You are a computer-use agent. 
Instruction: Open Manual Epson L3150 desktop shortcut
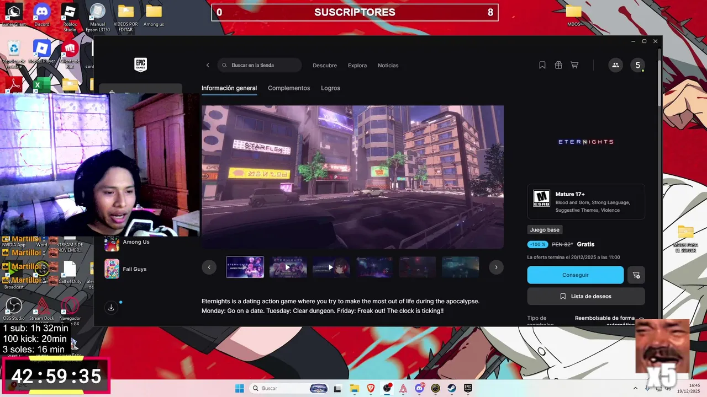(x=97, y=18)
